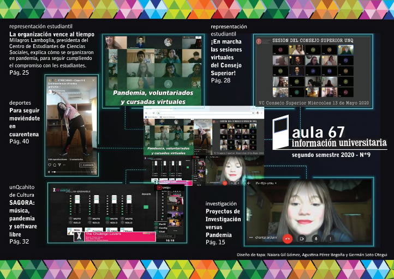Click the red hang-up call button
Image resolution: width=394 pixels, height=279 pixels.
tap(287, 238)
